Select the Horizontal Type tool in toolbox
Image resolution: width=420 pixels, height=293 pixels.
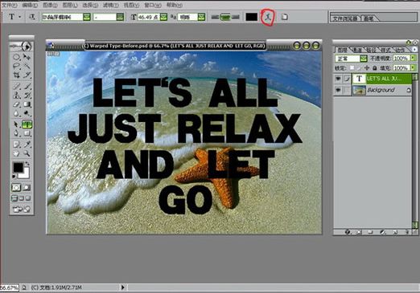coord(27,124)
